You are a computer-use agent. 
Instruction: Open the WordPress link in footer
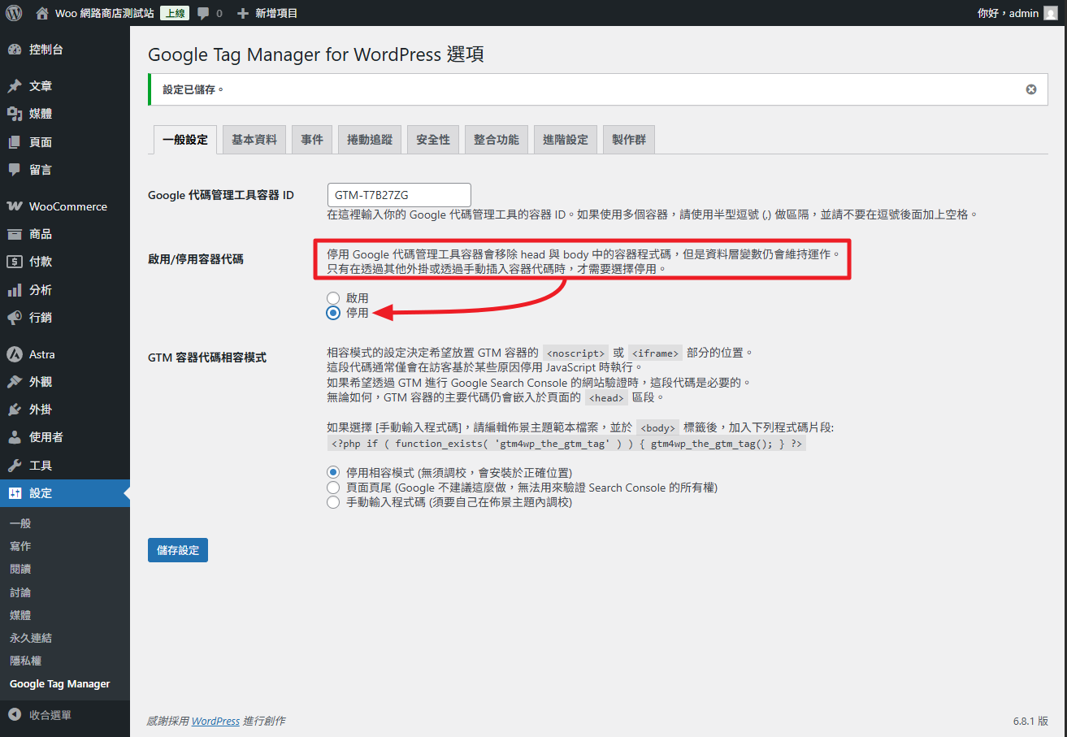[215, 721]
